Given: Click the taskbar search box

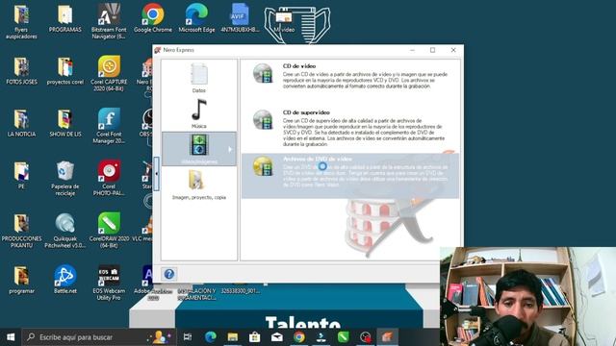Looking at the screenshot, I should (99, 337).
